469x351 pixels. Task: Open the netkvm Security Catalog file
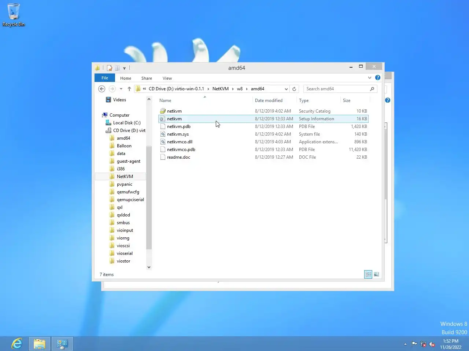click(x=263, y=111)
